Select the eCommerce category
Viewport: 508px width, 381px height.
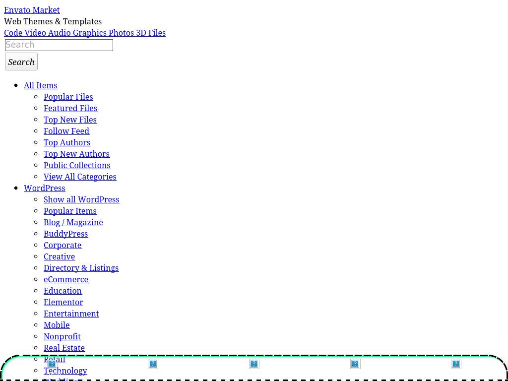click(66, 279)
